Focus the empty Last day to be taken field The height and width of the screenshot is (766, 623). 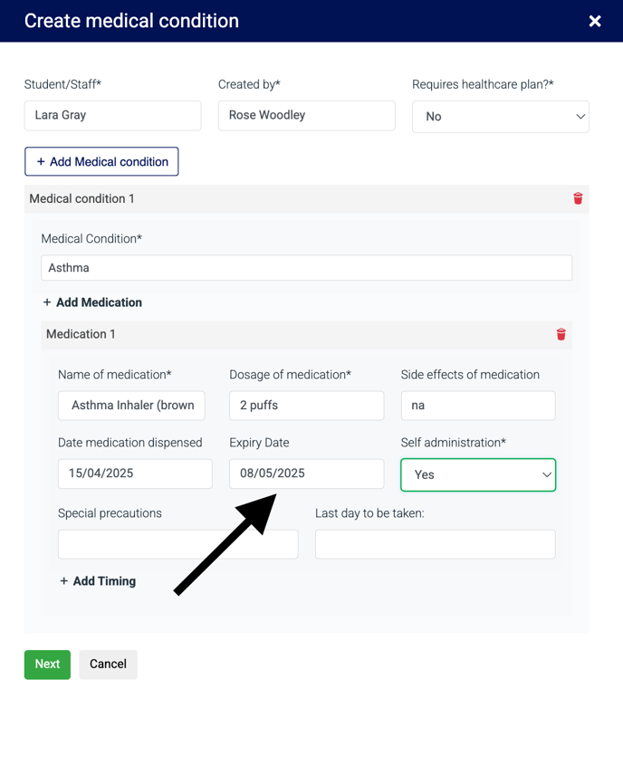pyautogui.click(x=435, y=544)
